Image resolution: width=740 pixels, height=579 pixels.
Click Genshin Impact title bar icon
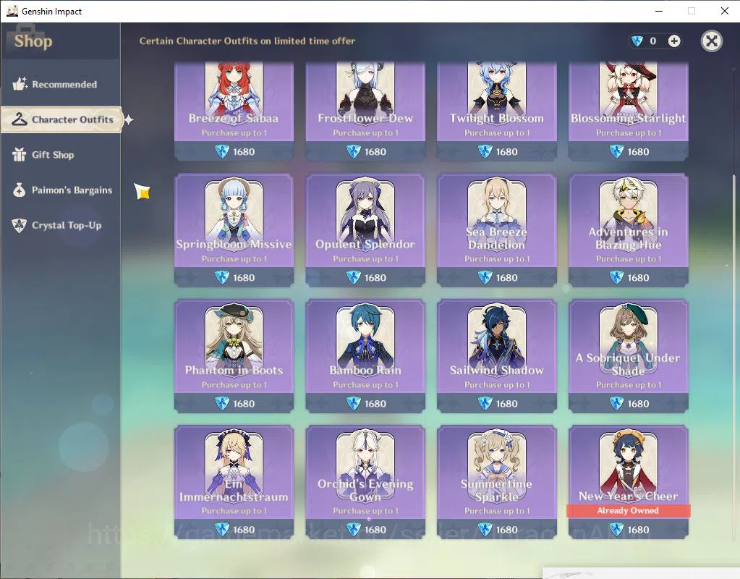(x=12, y=11)
